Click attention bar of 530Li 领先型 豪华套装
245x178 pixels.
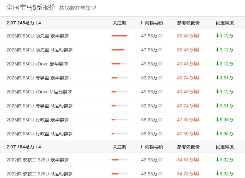pos(119,36)
